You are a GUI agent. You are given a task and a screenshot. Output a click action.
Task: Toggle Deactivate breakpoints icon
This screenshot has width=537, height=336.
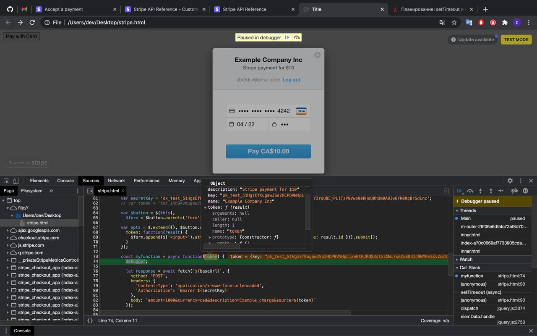pos(514,191)
